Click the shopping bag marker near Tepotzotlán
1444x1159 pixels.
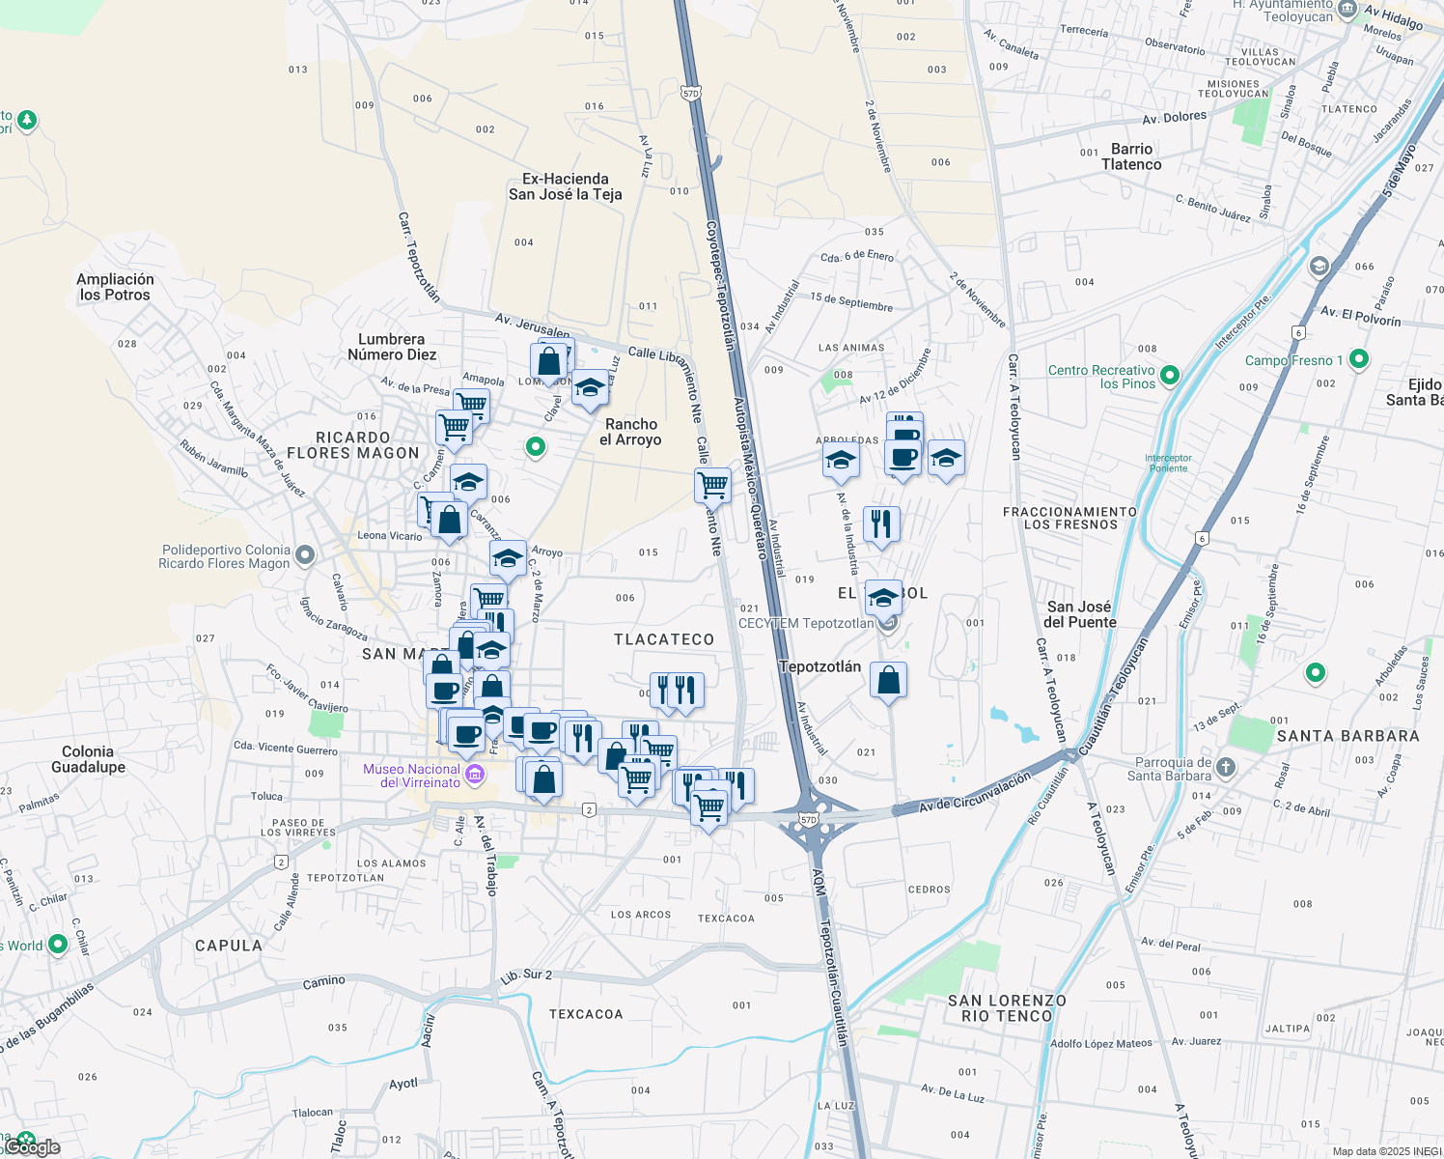[x=889, y=681]
